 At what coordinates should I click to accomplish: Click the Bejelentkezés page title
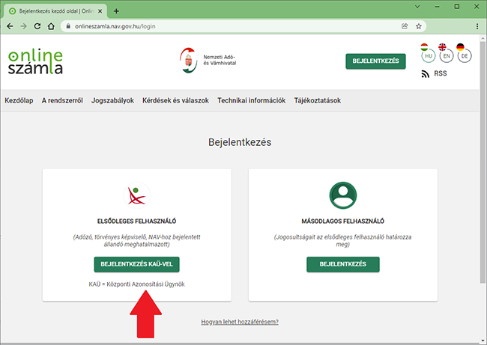(x=240, y=142)
